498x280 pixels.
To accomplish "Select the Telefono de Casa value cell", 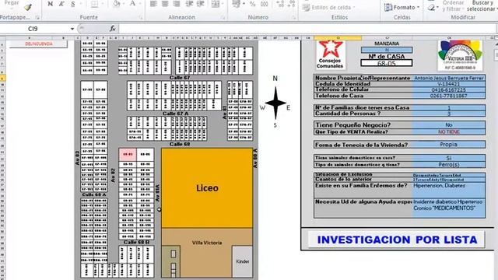I will [x=448, y=96].
